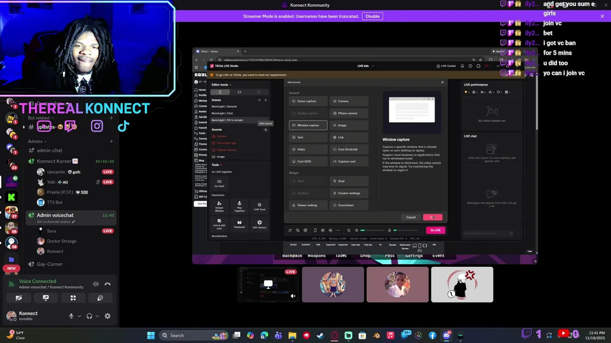Close the Add source dialog with X
The height and width of the screenshot is (343, 611).
pos(442,82)
